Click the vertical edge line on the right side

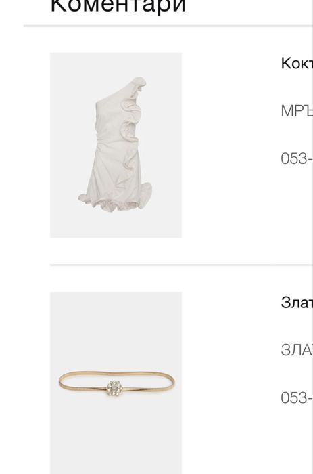(x=312, y=237)
